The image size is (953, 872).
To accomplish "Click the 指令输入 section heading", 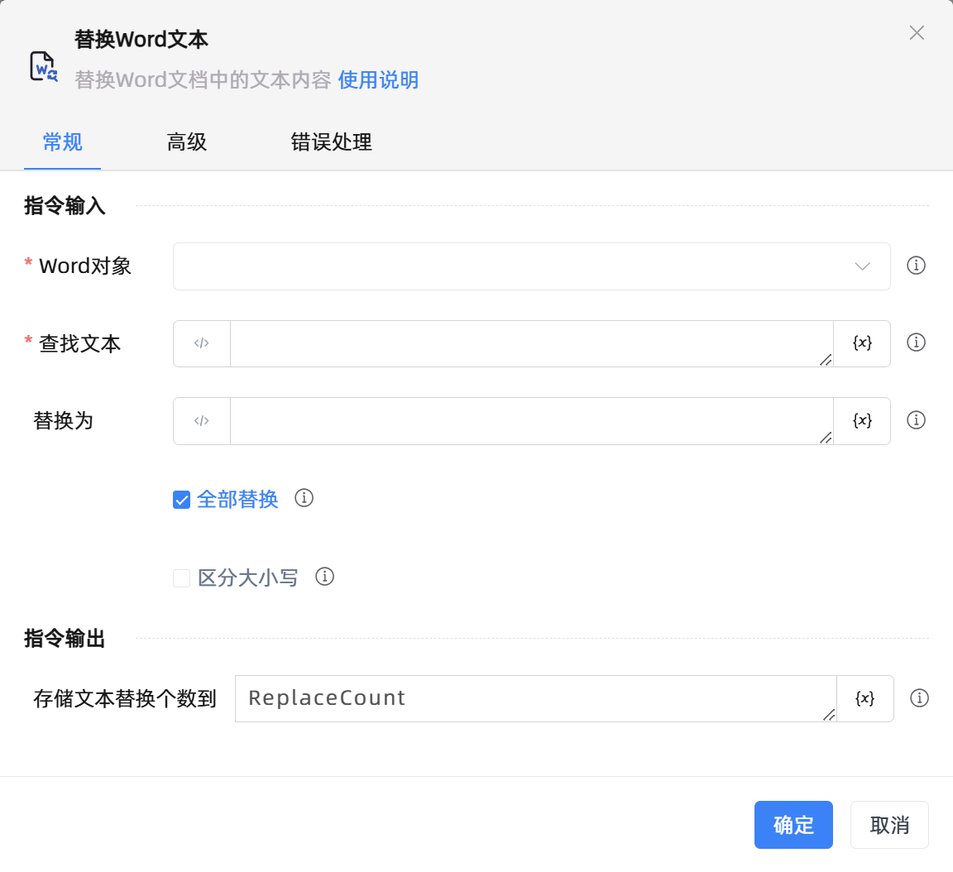I will [x=65, y=206].
